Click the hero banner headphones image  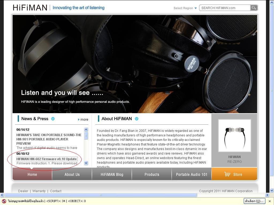(135, 64)
